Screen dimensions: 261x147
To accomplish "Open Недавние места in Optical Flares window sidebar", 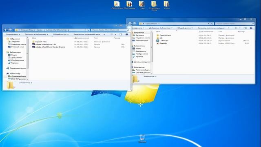I will pos(141,38).
